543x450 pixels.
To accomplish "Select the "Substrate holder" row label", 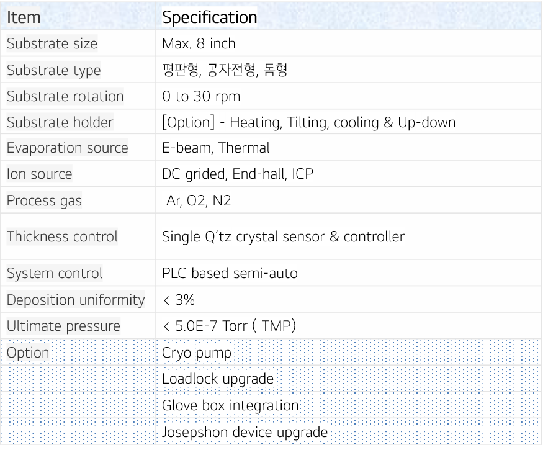I will [60, 122].
